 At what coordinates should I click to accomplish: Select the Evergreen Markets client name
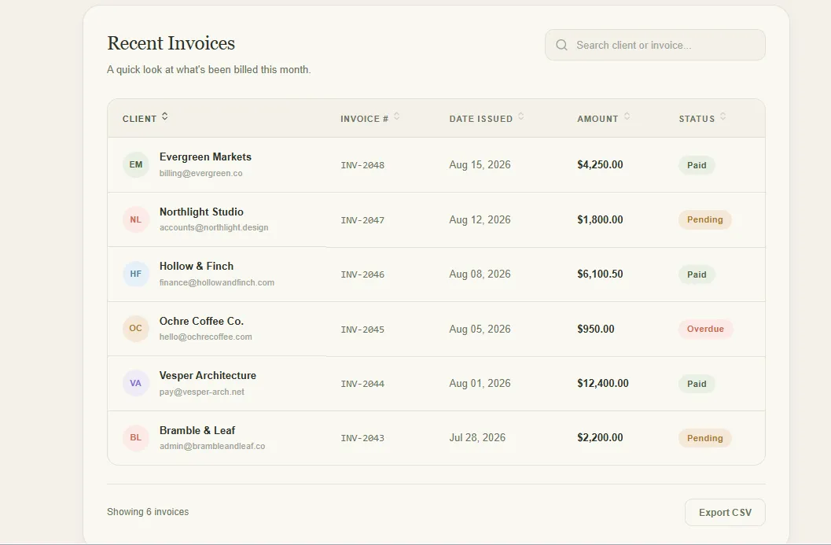pyautogui.click(x=205, y=157)
